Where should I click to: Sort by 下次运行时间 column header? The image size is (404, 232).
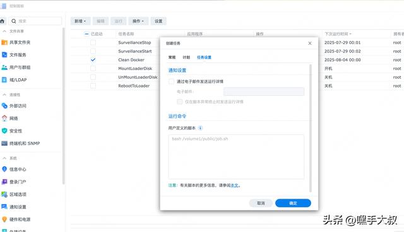pos(338,33)
